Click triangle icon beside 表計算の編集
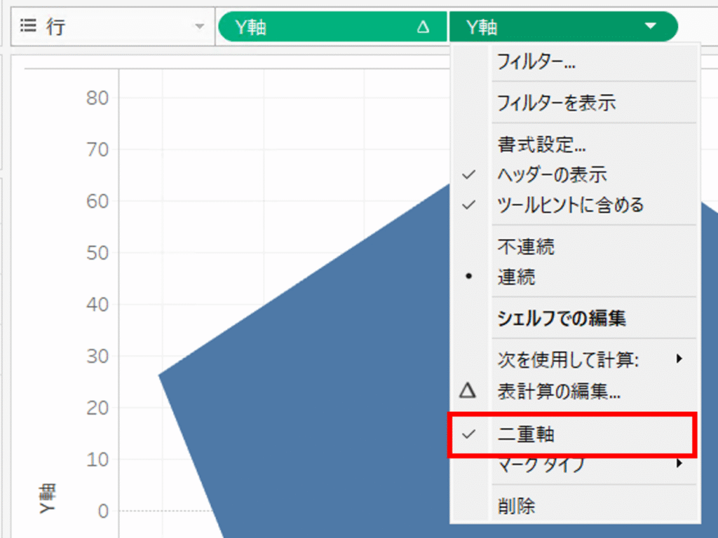Screen dimensions: 718x538 (x=468, y=390)
